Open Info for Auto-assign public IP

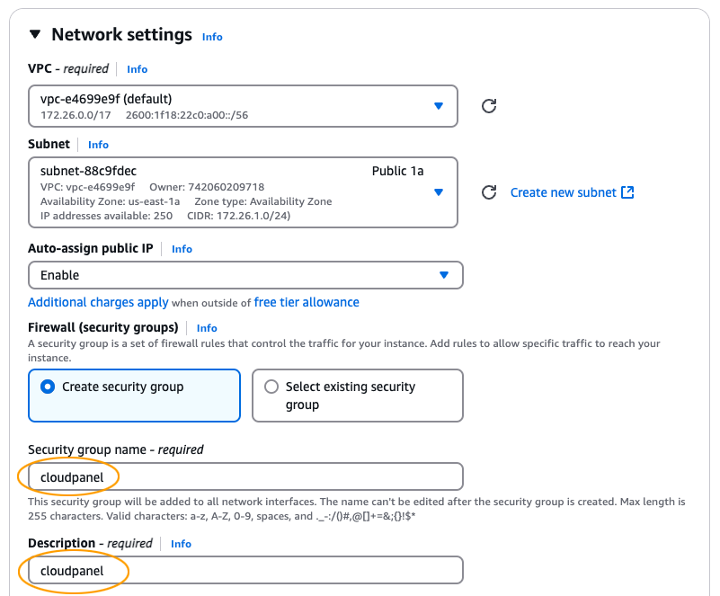point(182,249)
